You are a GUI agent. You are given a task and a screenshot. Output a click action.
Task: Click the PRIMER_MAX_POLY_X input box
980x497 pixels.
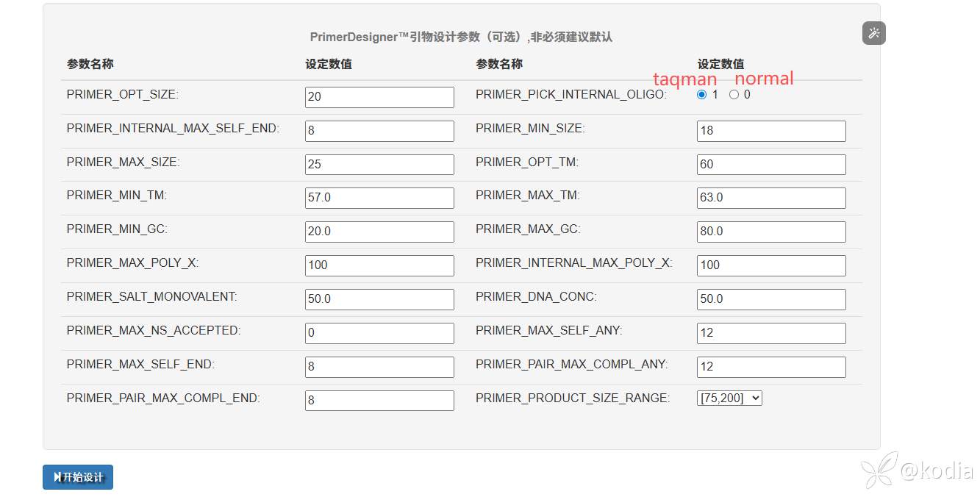[x=379, y=265]
